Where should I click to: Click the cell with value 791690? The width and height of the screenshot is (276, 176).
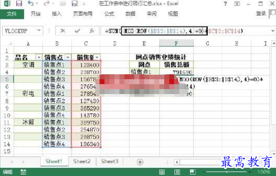coord(176,72)
